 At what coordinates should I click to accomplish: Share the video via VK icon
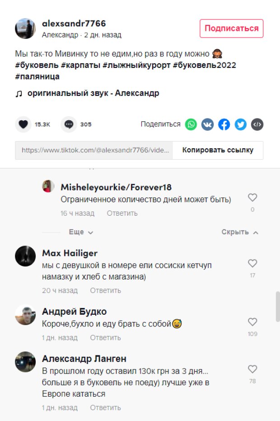[x=208, y=124]
